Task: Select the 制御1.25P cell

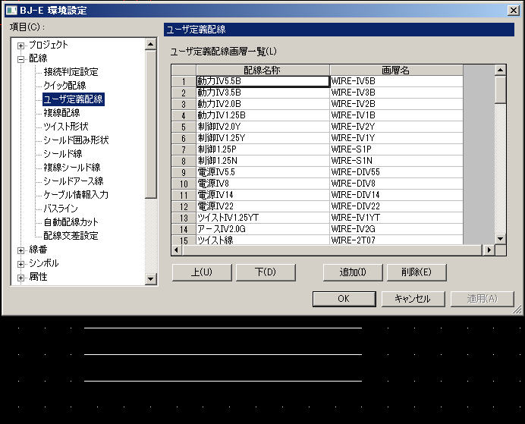Action: coord(262,149)
